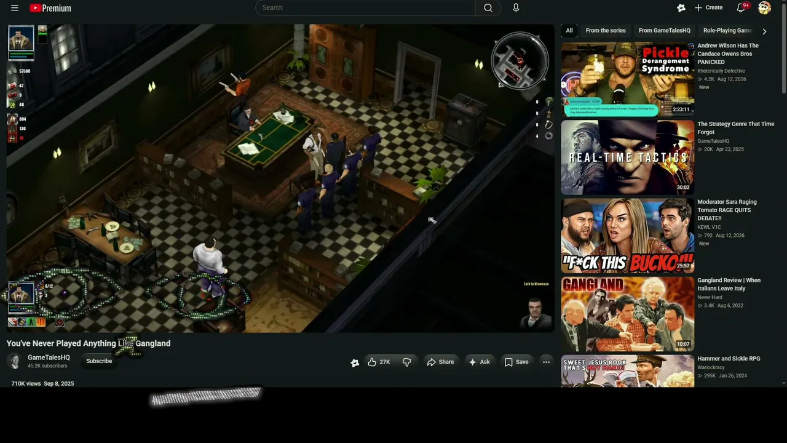Viewport: 787px width, 443px height.
Task: Open title 'Hammer and Sickle RPG'
Action: point(729,359)
